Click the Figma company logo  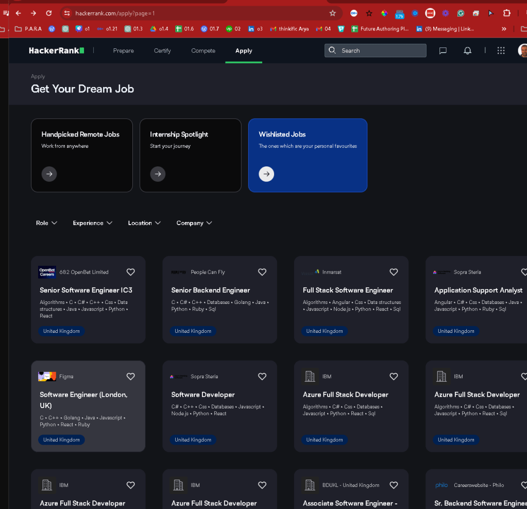[x=47, y=377]
